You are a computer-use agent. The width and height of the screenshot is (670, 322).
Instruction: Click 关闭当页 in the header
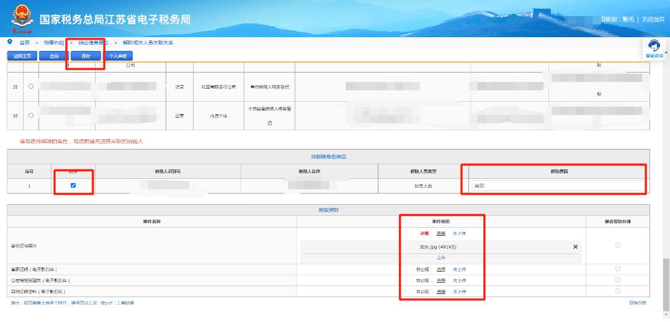click(x=653, y=19)
